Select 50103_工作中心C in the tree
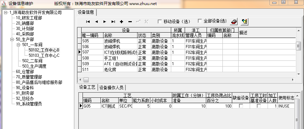Viewport: 304px width, 129px height. (44, 56)
